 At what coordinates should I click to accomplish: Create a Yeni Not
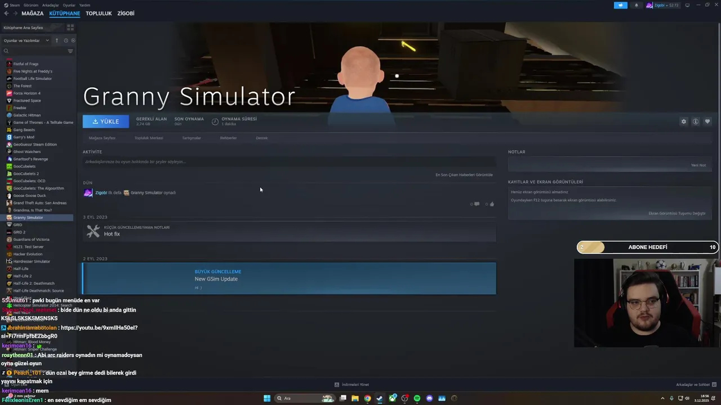(698, 165)
